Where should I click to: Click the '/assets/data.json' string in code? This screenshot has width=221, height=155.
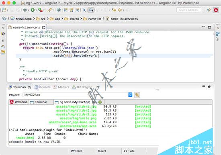point(79,48)
